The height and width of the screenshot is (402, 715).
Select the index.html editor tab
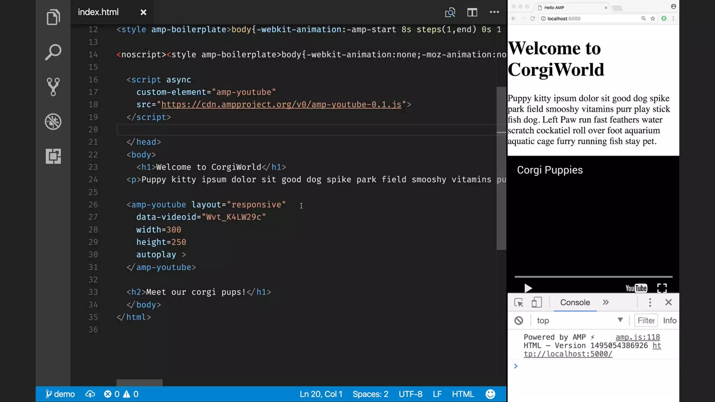98,12
